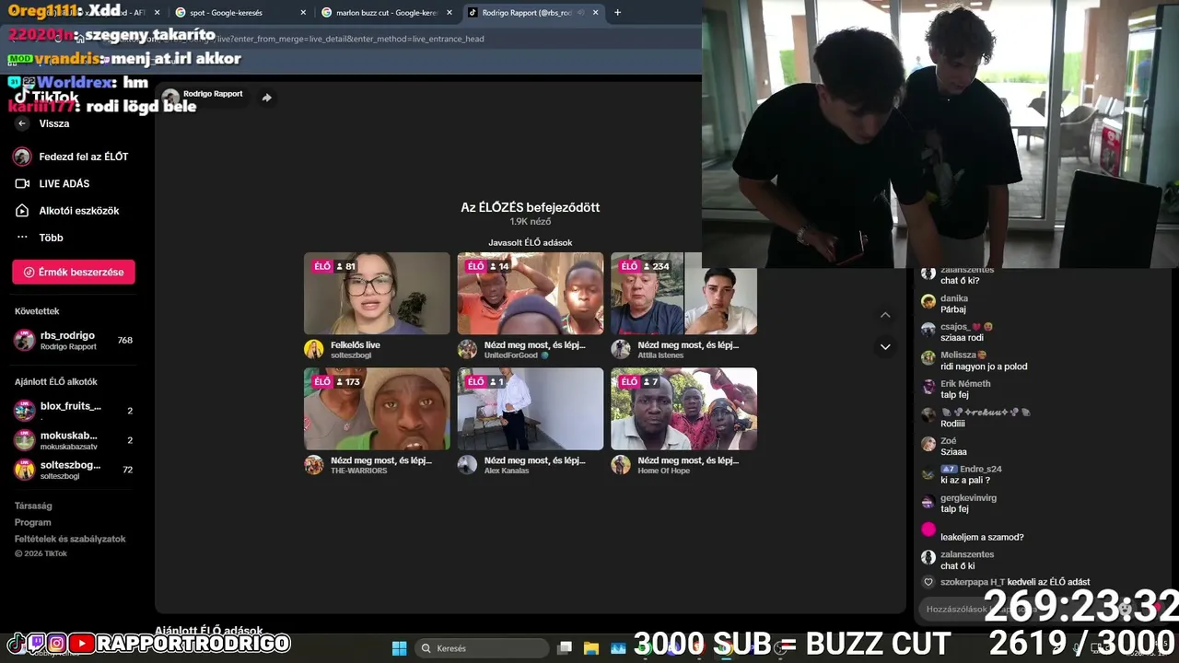Select the Rodrigo Rapport TikTok tab
This screenshot has height=663, width=1179.
click(x=532, y=13)
